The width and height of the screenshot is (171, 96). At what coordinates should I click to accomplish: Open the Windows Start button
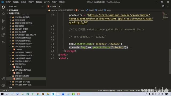(2, 94)
